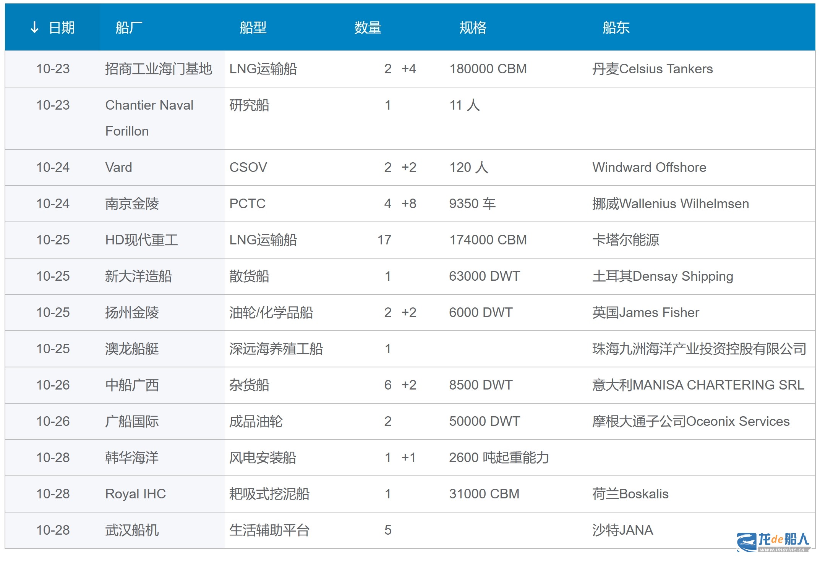Sort by the 规格 column header
This screenshot has height=561, width=820.
click(x=473, y=27)
